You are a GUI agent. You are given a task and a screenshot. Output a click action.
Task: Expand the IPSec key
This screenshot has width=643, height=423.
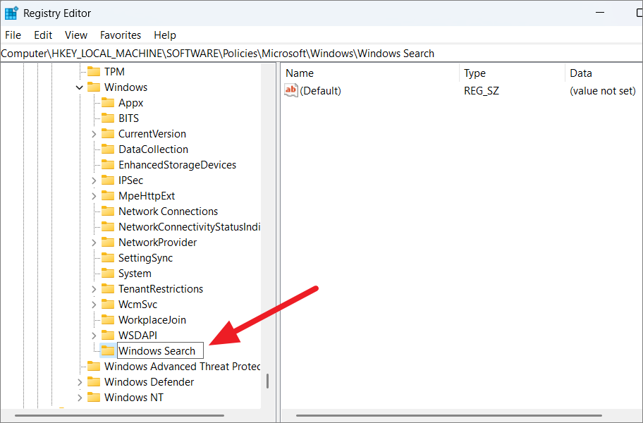[94, 180]
